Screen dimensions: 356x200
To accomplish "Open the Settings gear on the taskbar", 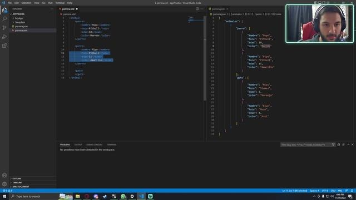I will pyautogui.click(x=132, y=196).
